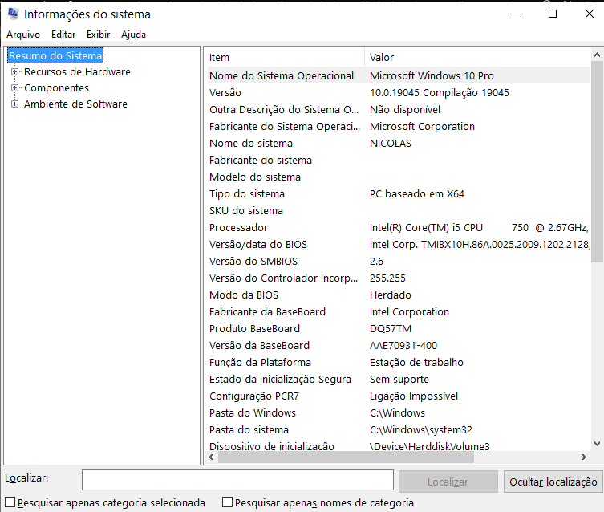Open the Arquivo menu
604x512 pixels.
pos(23,35)
